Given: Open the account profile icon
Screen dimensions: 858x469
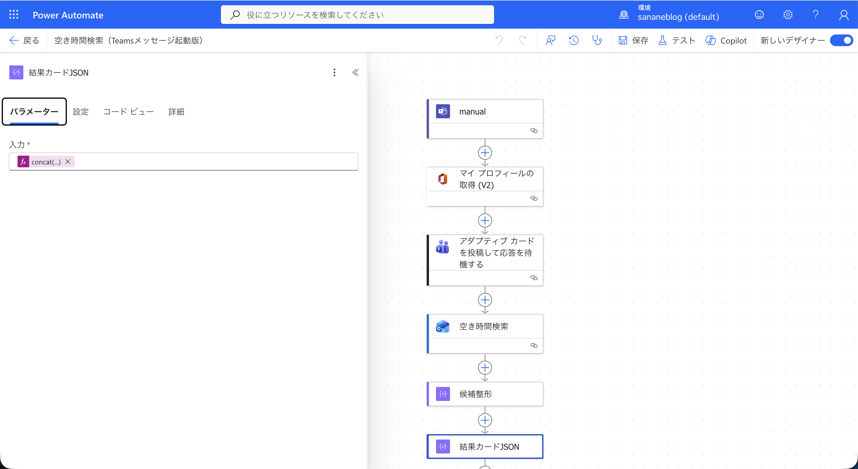Looking at the screenshot, I should point(844,15).
